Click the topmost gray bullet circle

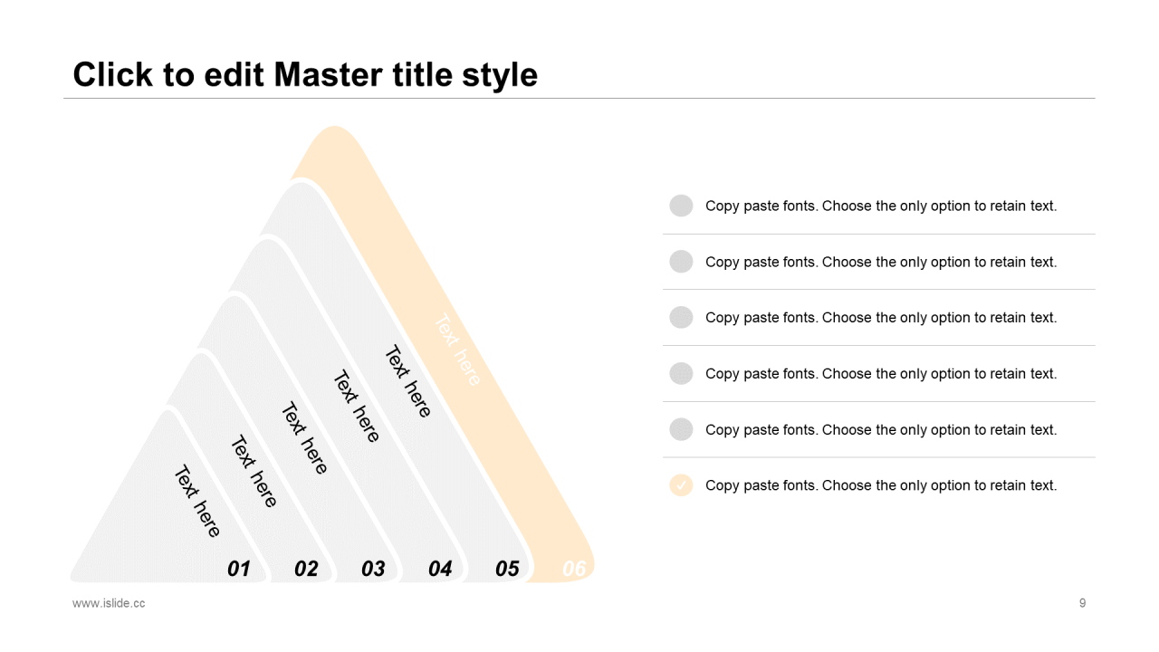[x=681, y=206]
